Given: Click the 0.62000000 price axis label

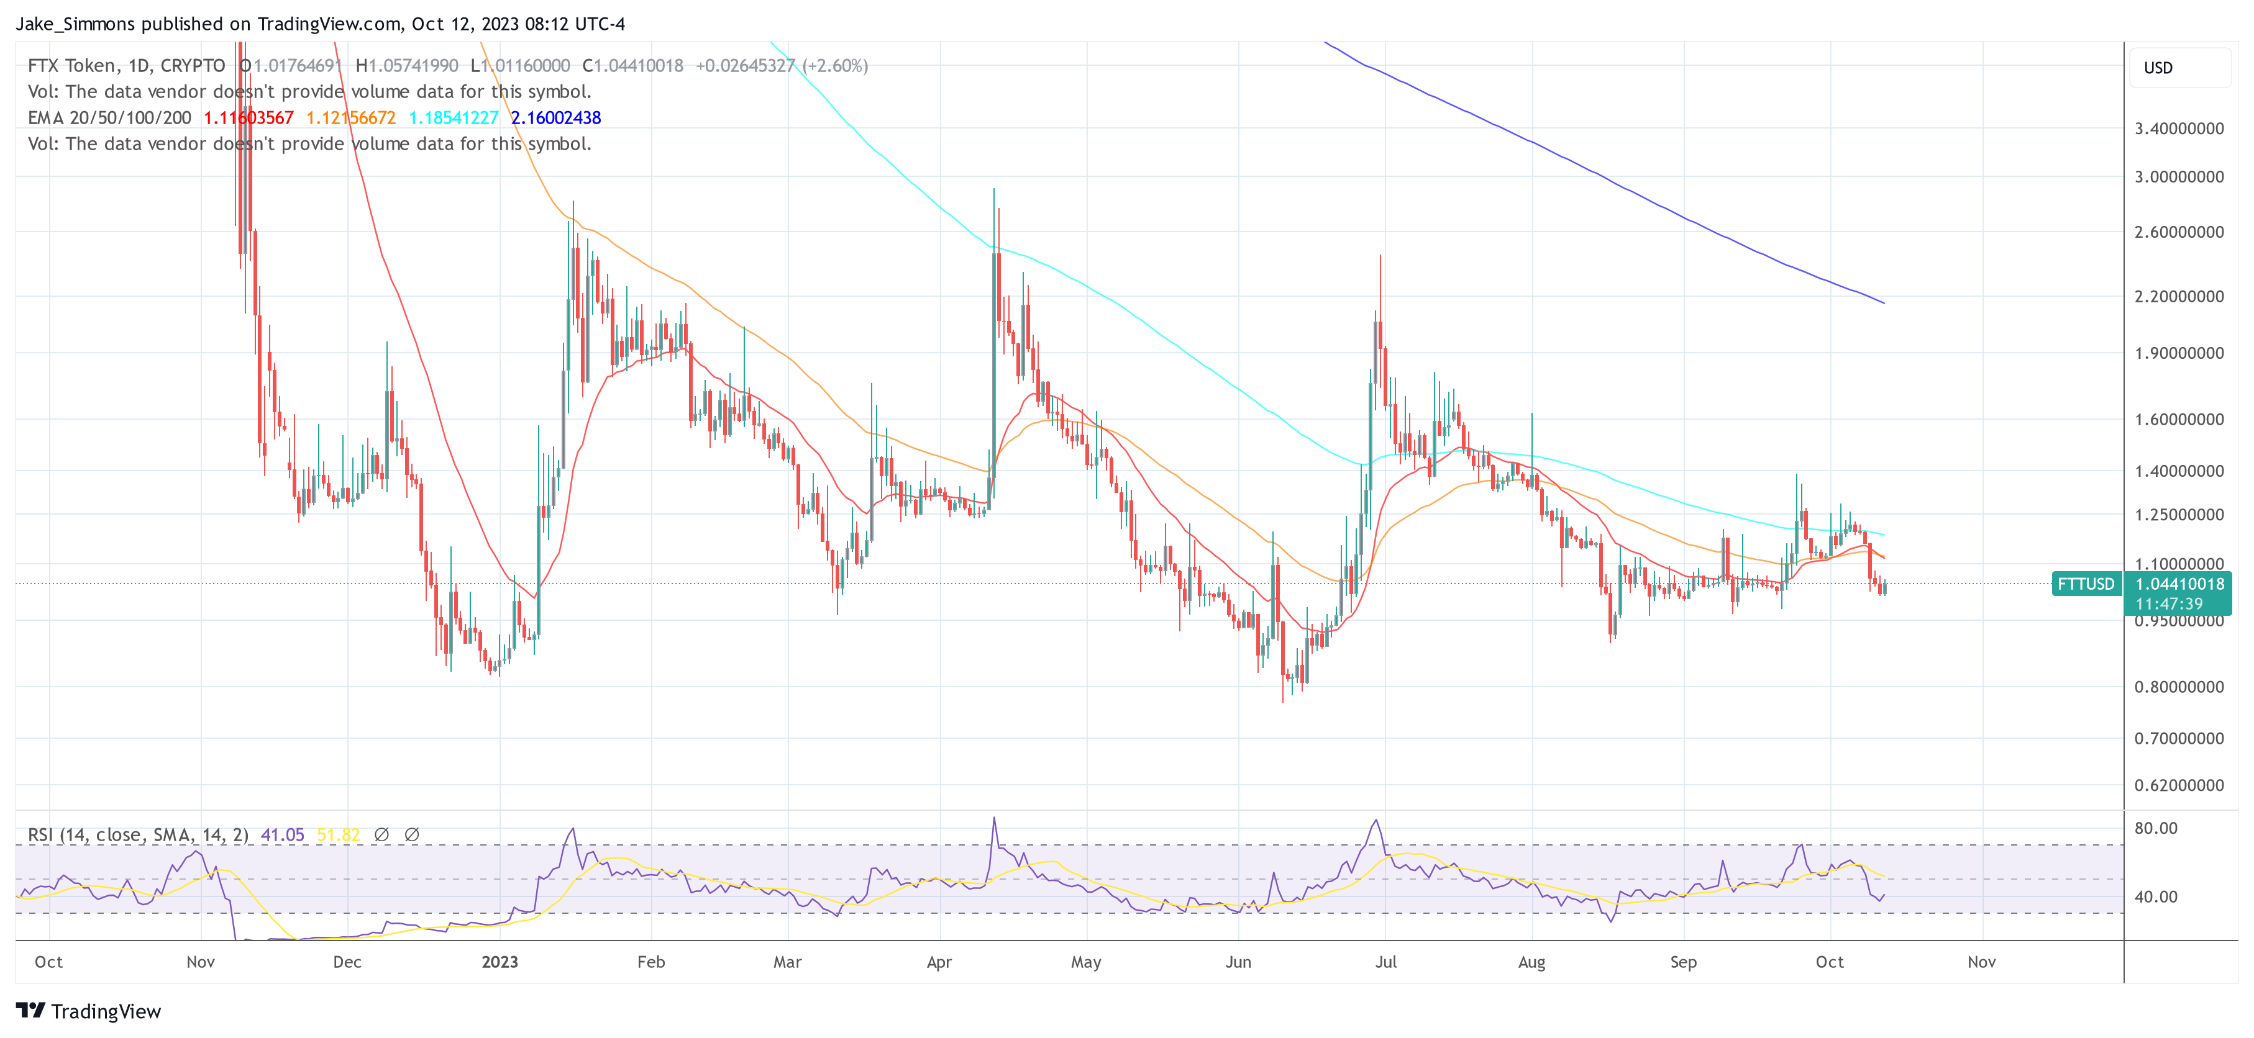Looking at the screenshot, I should [2179, 785].
